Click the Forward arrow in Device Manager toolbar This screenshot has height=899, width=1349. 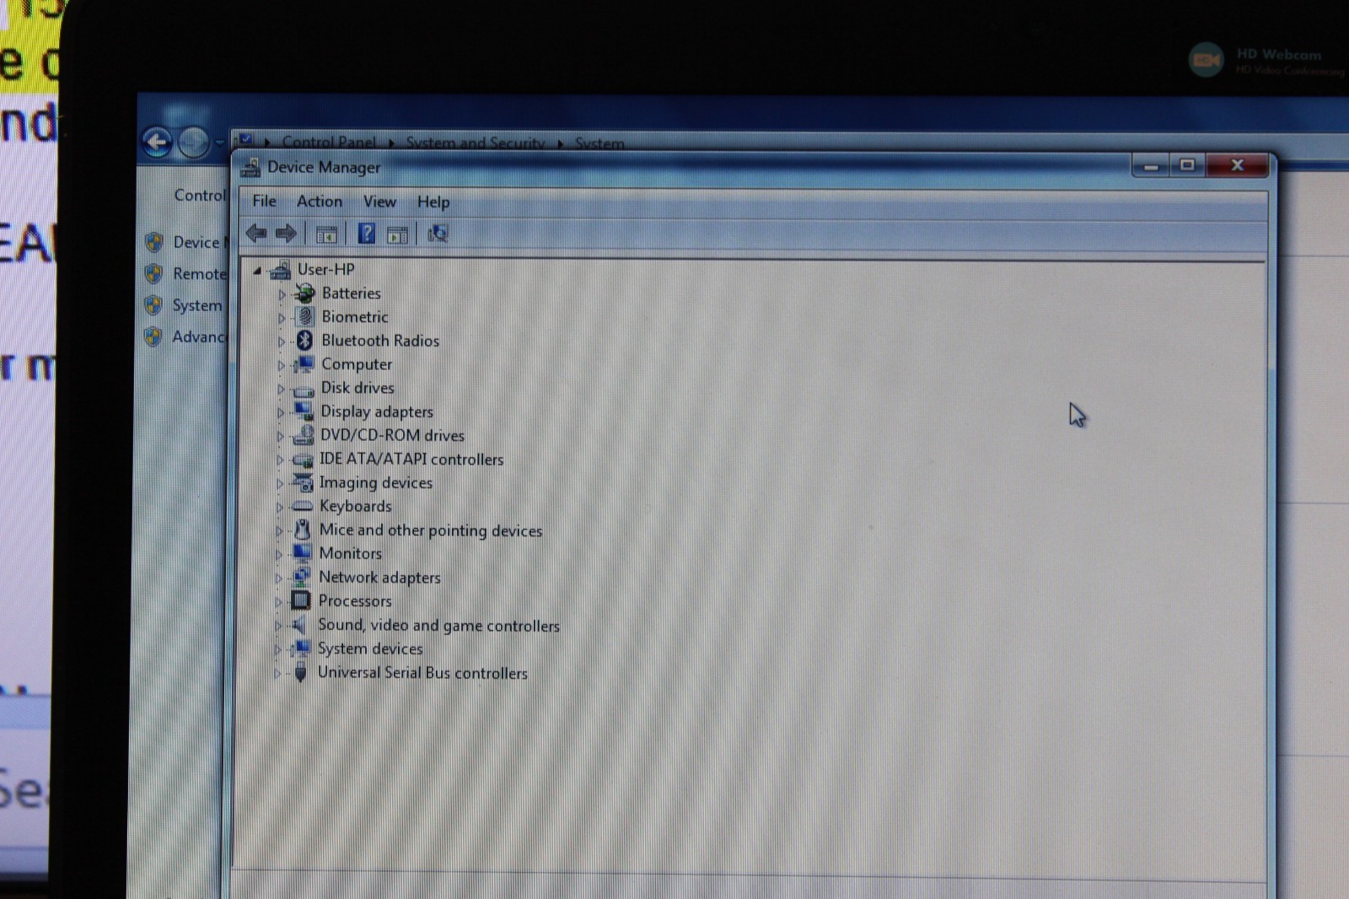click(286, 233)
